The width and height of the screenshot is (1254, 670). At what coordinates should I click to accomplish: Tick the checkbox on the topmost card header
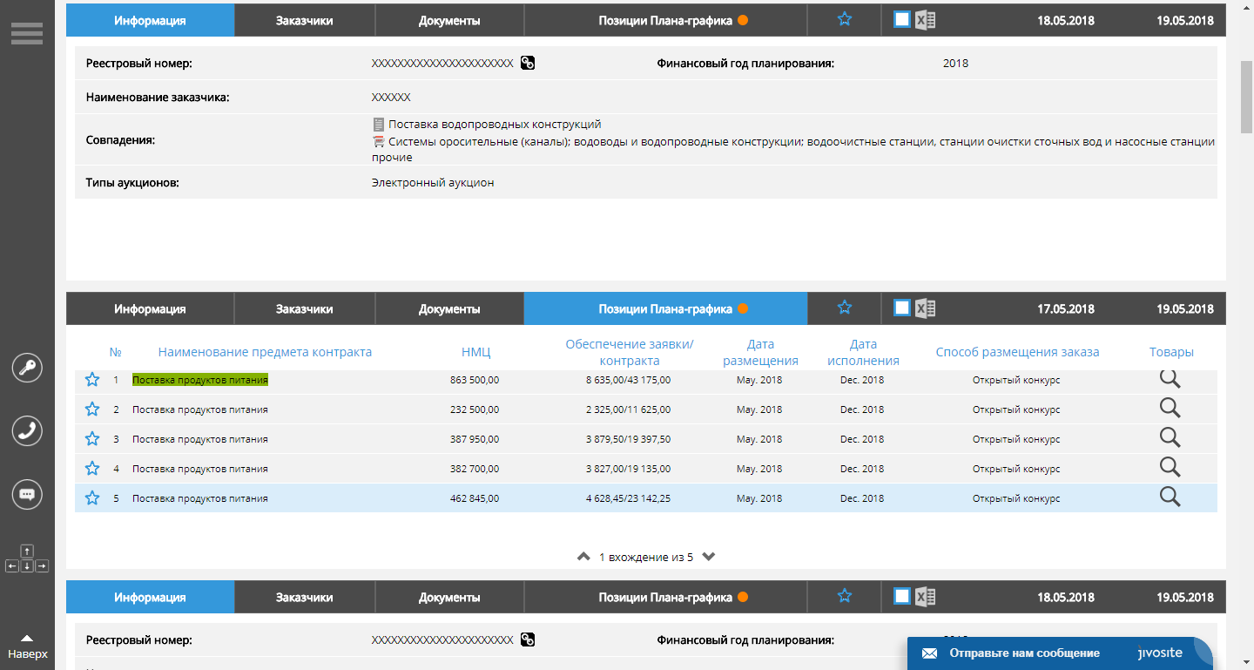[902, 19]
